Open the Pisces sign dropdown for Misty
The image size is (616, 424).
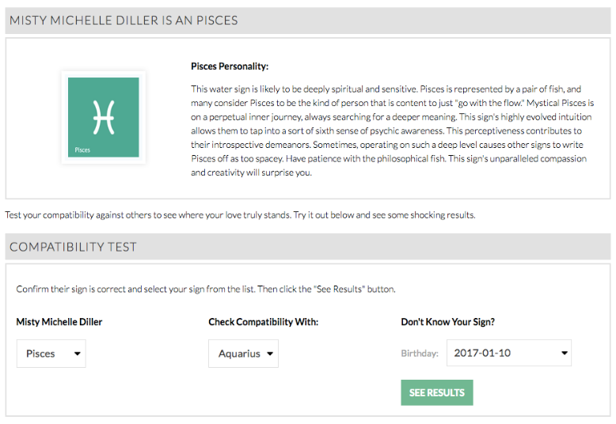tap(51, 354)
